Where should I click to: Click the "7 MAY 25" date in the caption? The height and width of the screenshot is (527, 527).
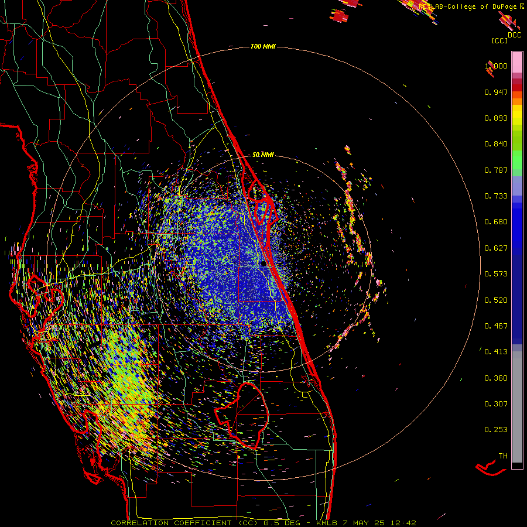click(364, 523)
